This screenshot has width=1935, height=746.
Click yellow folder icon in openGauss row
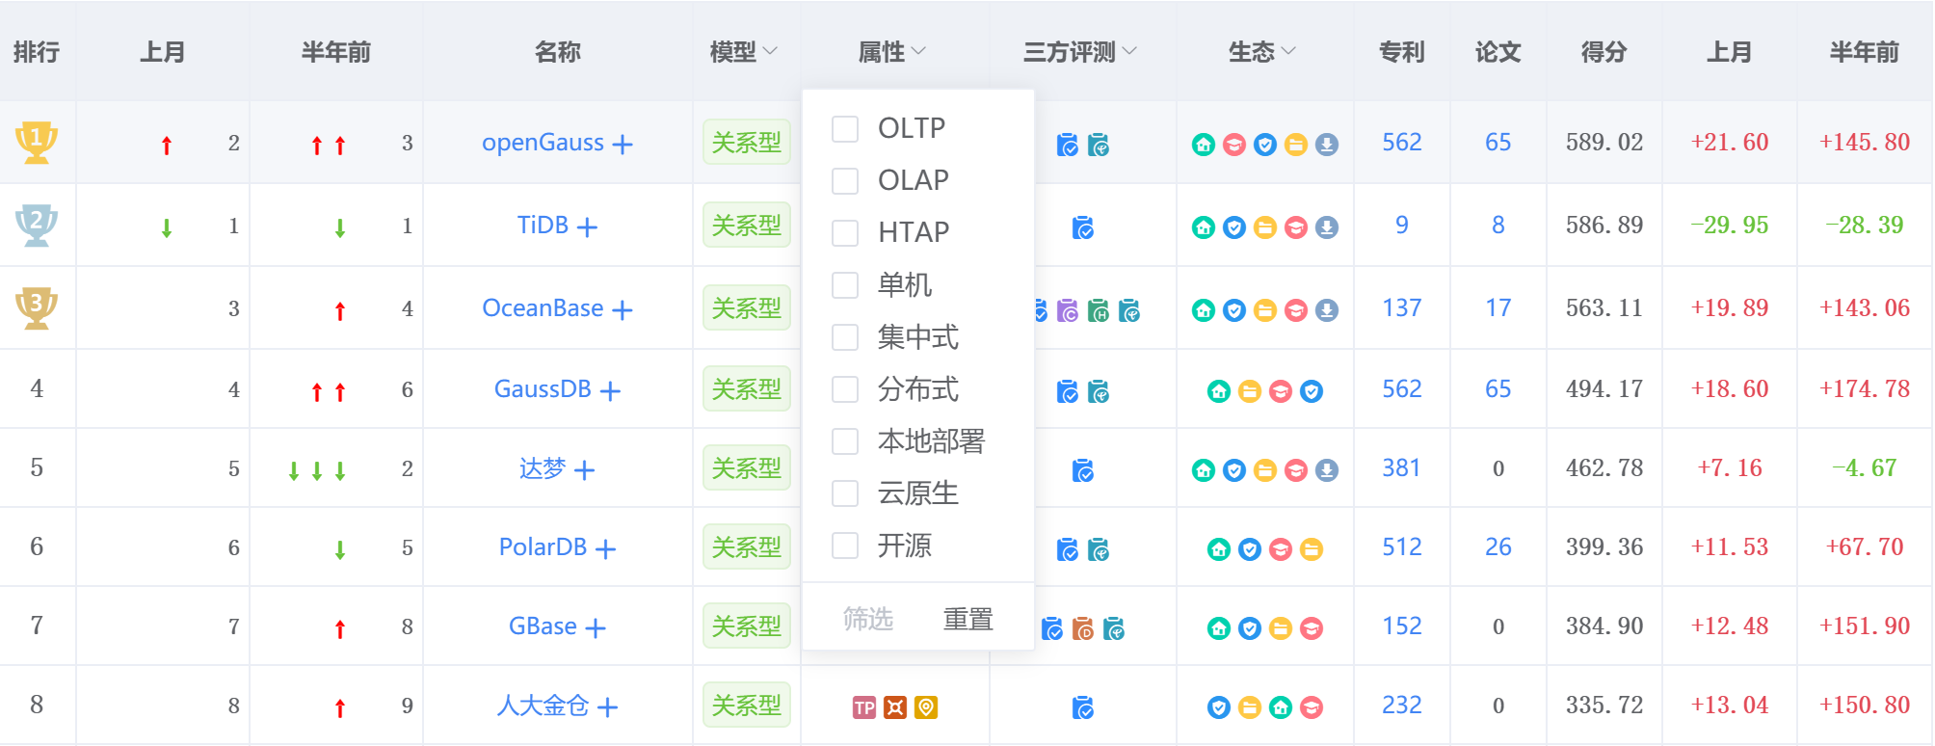[1296, 145]
